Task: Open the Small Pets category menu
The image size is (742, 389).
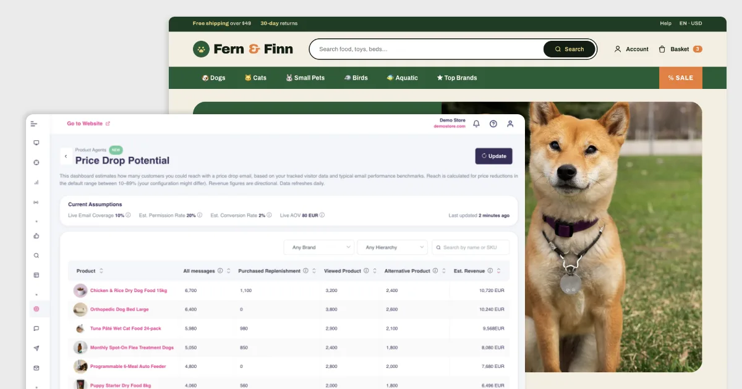Action: pos(305,78)
